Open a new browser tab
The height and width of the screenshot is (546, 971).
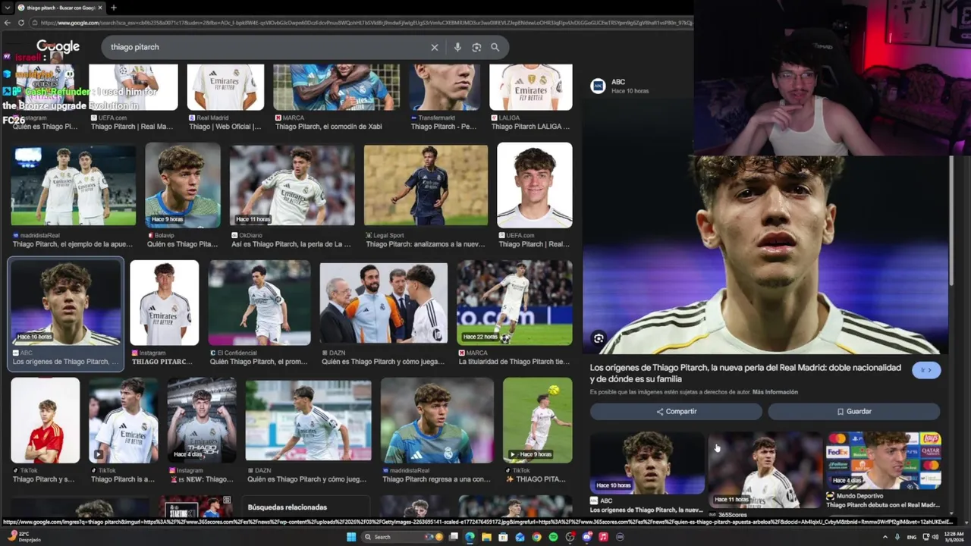tap(113, 8)
